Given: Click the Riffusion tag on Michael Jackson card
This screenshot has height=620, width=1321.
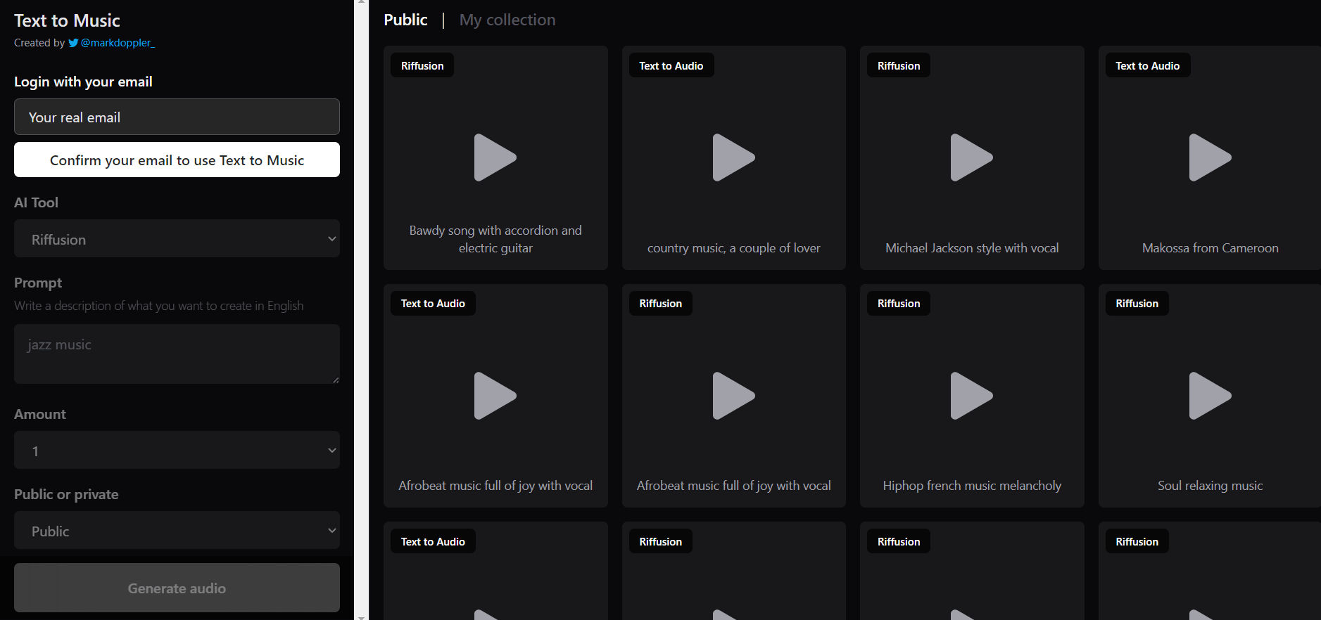Looking at the screenshot, I should (899, 65).
